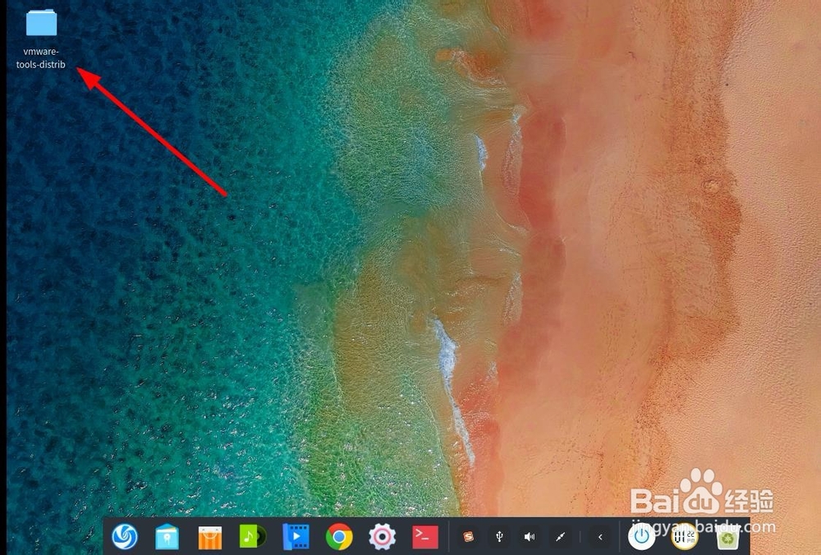The width and height of the screenshot is (821, 555).
Task: Launch the red terminal dock icon
Action: [425, 537]
